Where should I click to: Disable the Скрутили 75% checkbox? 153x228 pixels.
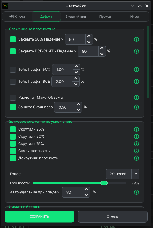point(13,144)
